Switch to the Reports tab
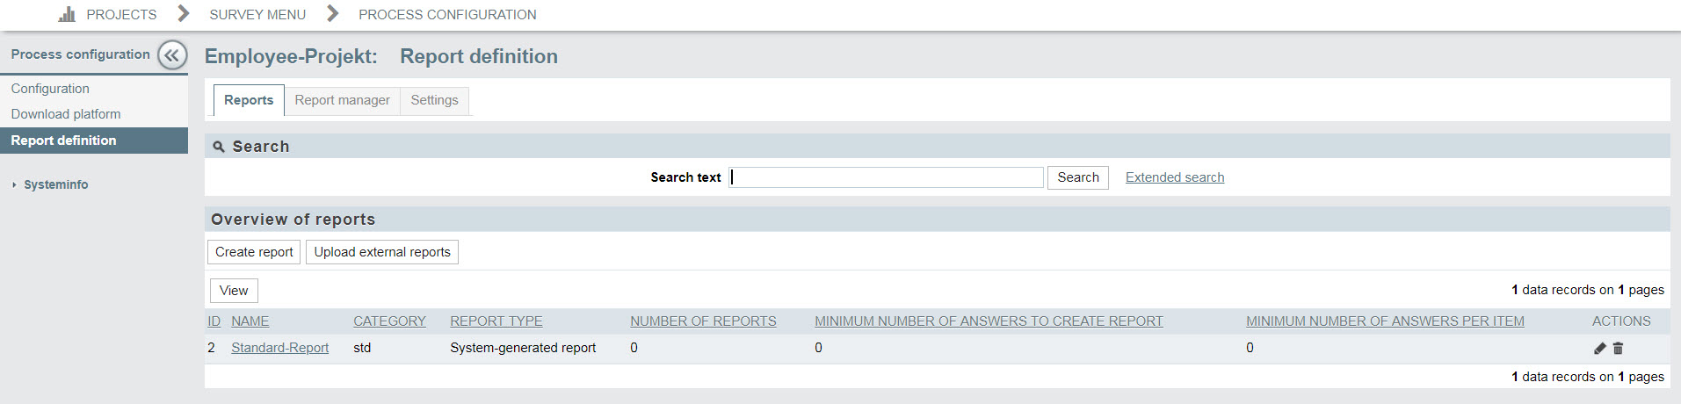 [249, 100]
